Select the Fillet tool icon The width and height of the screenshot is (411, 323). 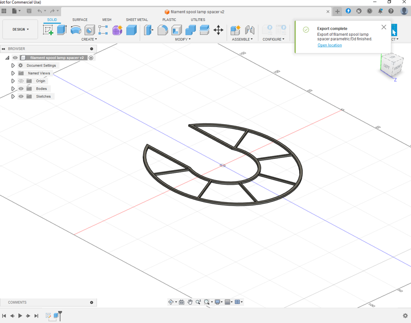click(x=162, y=30)
